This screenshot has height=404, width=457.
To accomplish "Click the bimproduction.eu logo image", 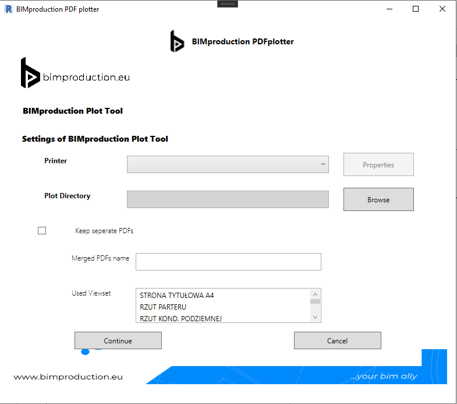I will point(75,73).
